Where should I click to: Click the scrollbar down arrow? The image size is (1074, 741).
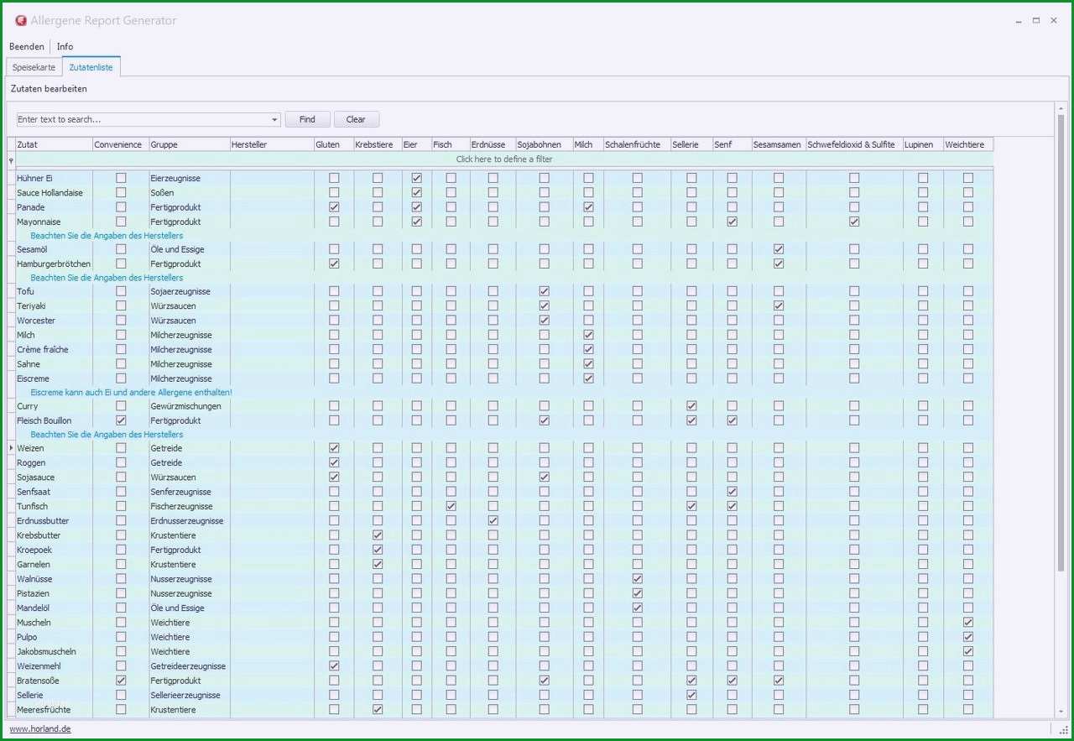tap(1061, 712)
